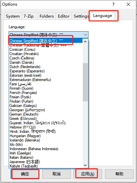Select the Georgian language entry
This screenshot has height=183, width=137.
coord(46,110)
